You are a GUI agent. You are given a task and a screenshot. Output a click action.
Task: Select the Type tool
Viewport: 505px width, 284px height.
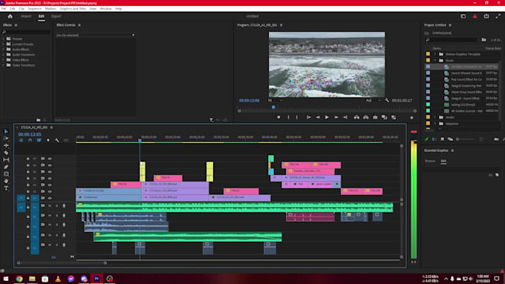point(6,188)
